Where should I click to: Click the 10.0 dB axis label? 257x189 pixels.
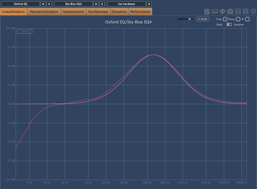click(x=10, y=28)
